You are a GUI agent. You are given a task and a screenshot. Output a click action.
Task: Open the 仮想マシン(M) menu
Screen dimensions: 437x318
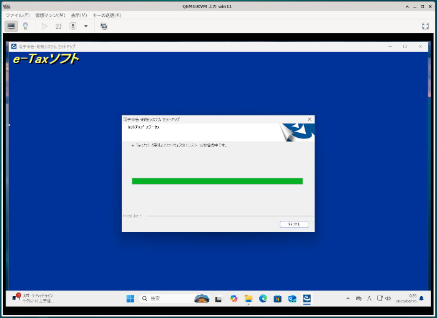point(50,15)
